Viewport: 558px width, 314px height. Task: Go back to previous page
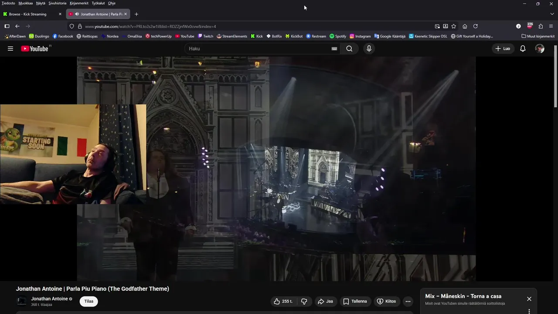click(17, 26)
